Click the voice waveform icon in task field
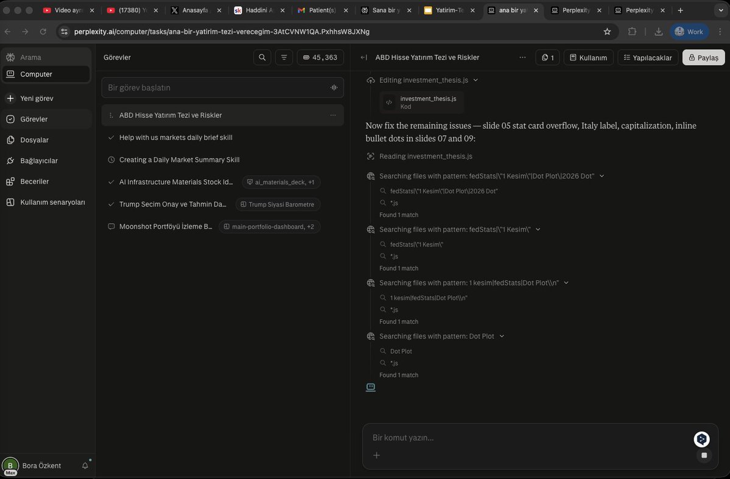This screenshot has height=479, width=730. pos(334,88)
